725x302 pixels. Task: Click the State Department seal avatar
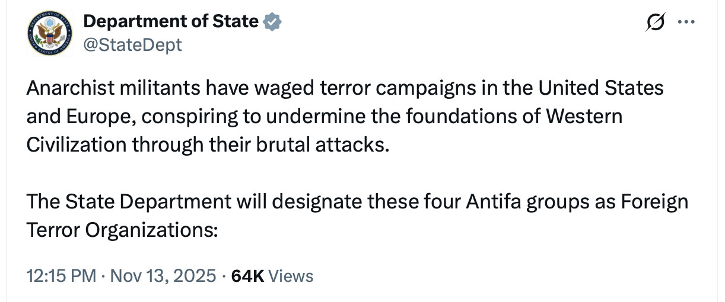pyautogui.click(x=49, y=33)
